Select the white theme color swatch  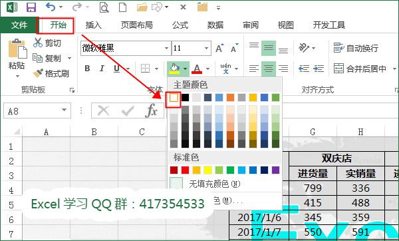[174, 97]
